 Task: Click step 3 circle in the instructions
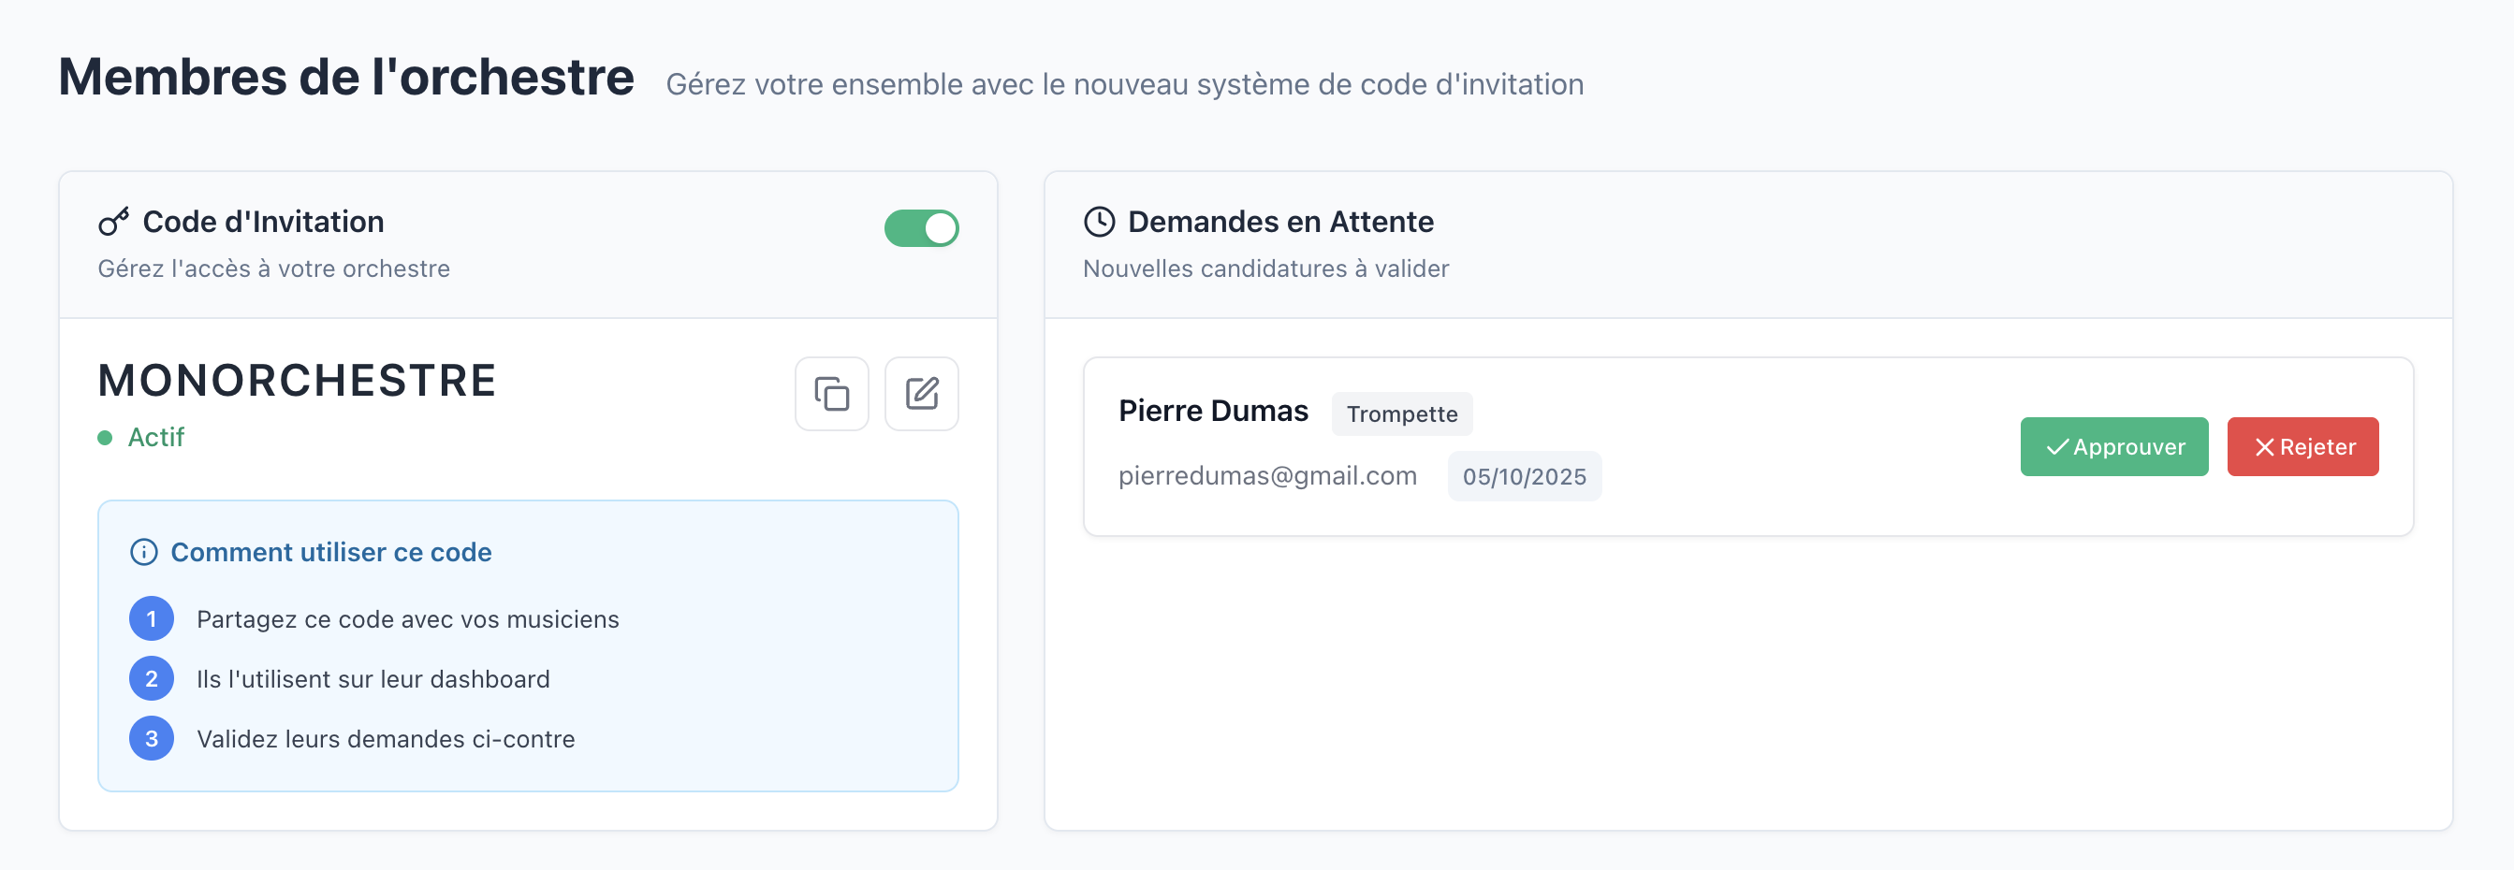[x=152, y=738]
